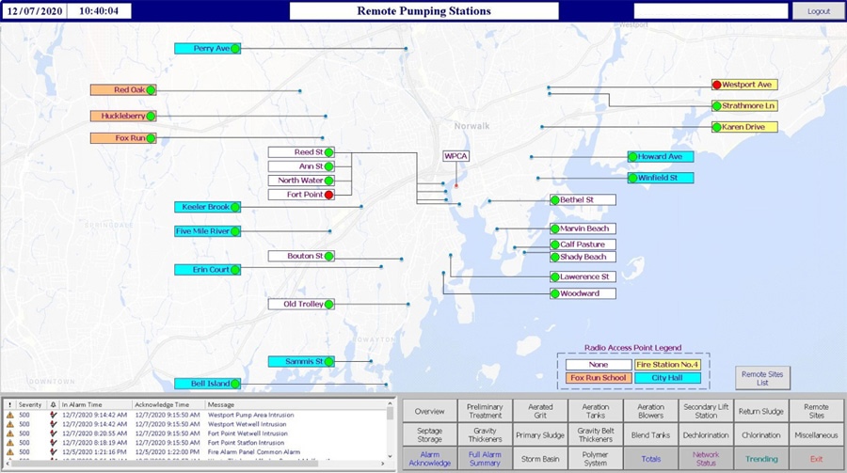Click warning icon of Westport Pump Area Intrusion alarm
Screen dimensions: 847x473
(9, 416)
